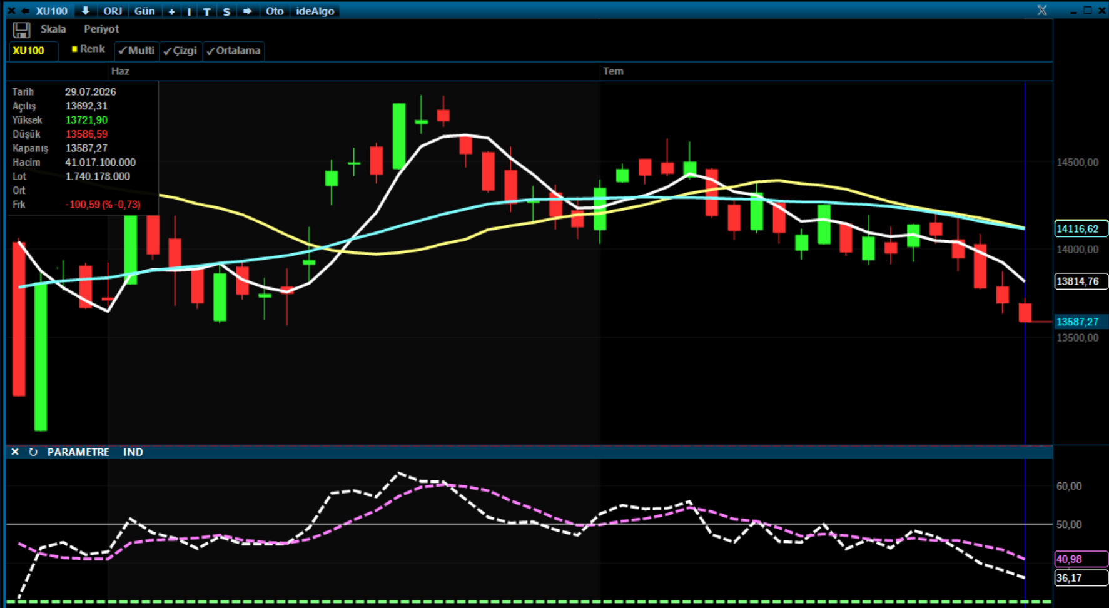Open the ORJ price mode selector
This screenshot has width=1109, height=608.
113,11
